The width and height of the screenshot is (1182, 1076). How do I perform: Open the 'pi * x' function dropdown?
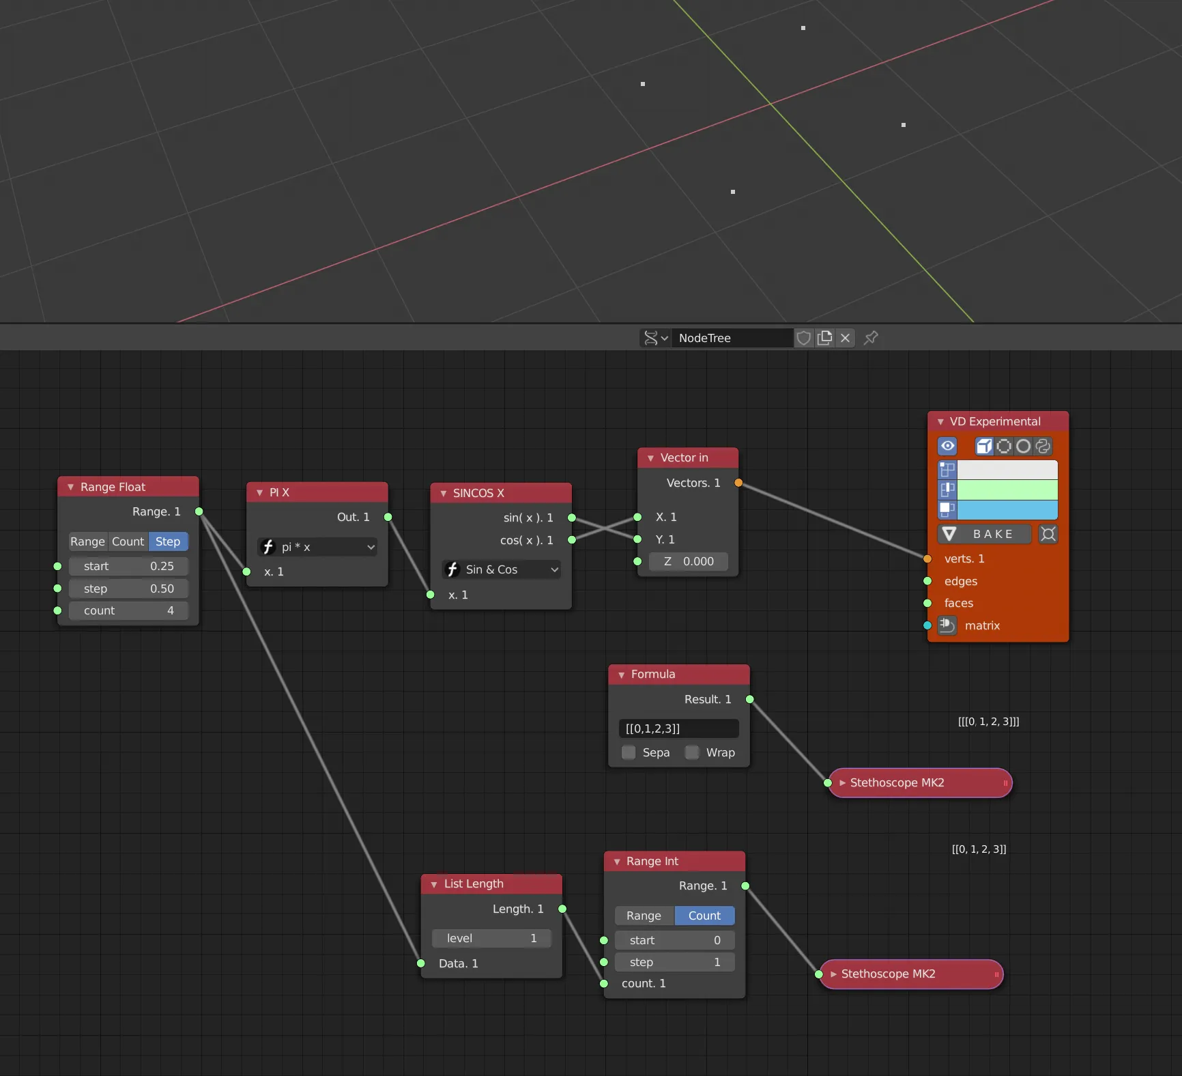pos(318,547)
